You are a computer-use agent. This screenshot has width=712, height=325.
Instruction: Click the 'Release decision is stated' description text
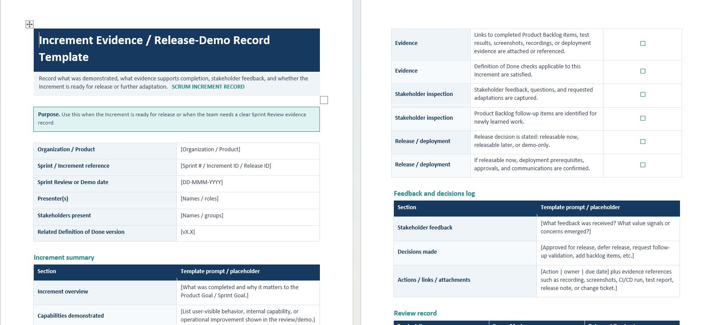[x=527, y=141]
